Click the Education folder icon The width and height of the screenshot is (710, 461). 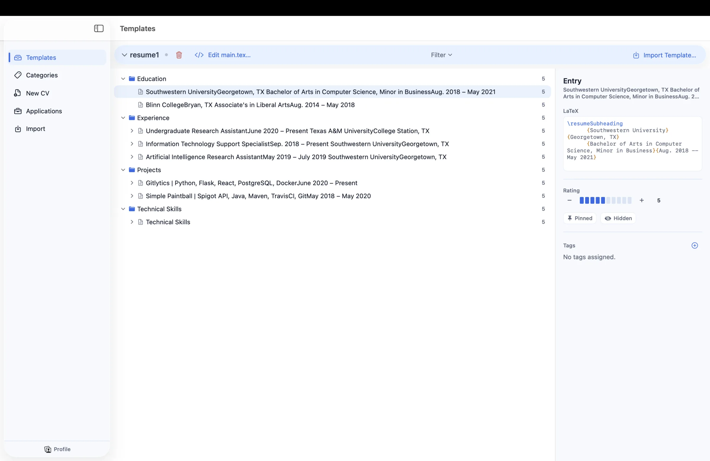point(132,79)
